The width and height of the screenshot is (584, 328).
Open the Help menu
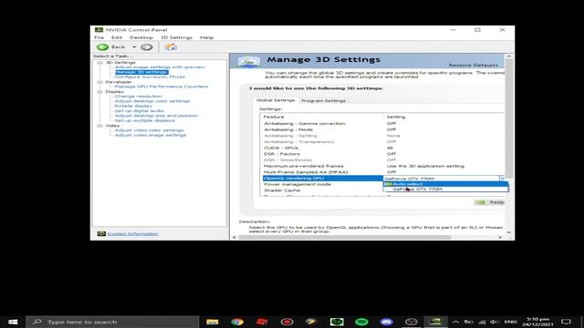(x=207, y=37)
